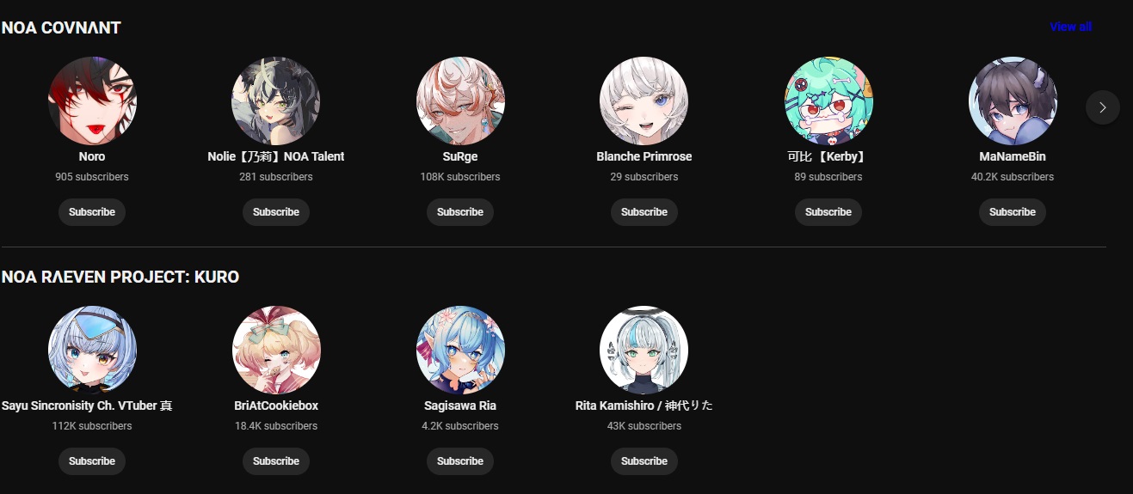Open the Kerby channel avatar
1133x494 pixels.
(x=828, y=101)
